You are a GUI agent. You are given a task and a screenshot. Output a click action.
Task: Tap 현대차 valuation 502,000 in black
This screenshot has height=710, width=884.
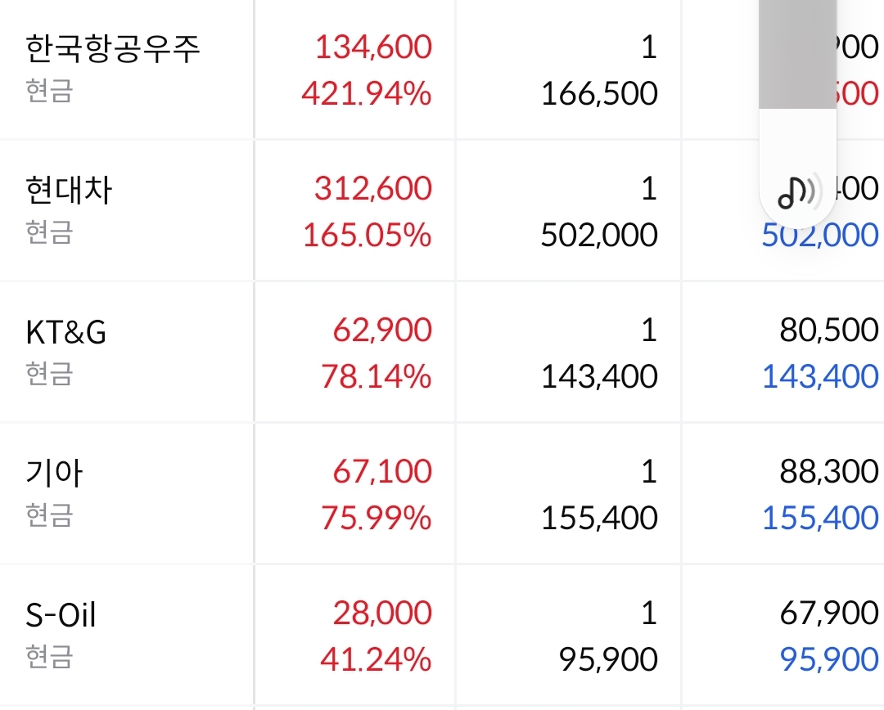(x=599, y=236)
